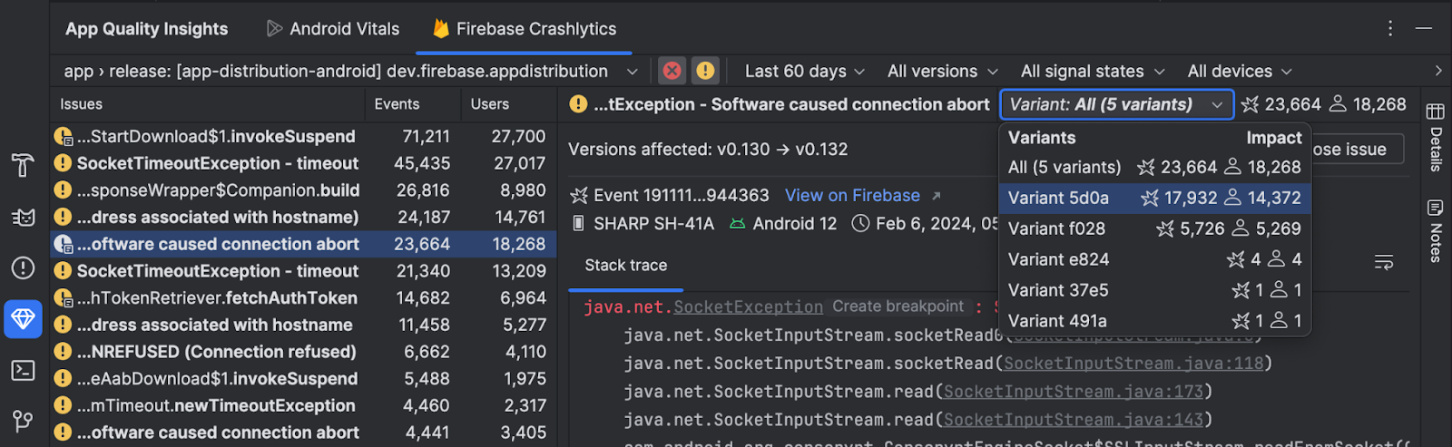Image resolution: width=1452 pixels, height=447 pixels.
Task: Open the Notes side panel
Action: click(1435, 230)
